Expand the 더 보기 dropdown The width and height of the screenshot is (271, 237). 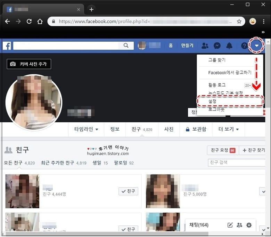pyautogui.click(x=229, y=129)
